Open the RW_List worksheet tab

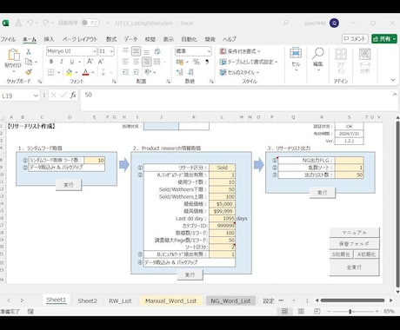(120, 300)
